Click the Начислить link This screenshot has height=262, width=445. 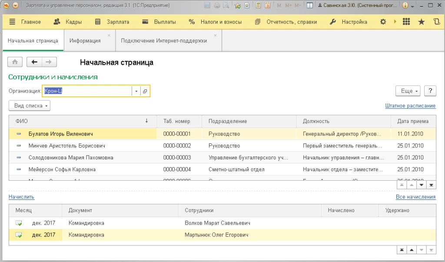(x=21, y=197)
